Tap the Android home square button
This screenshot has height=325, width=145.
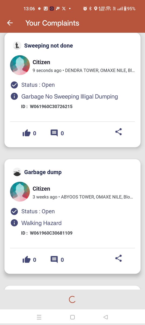click(x=72, y=317)
